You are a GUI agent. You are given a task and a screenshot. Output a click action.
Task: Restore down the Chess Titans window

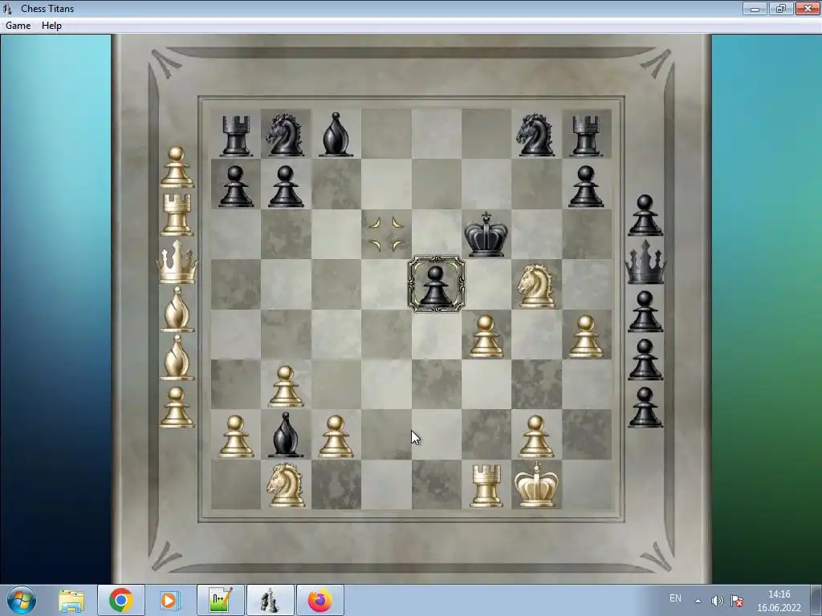click(781, 8)
